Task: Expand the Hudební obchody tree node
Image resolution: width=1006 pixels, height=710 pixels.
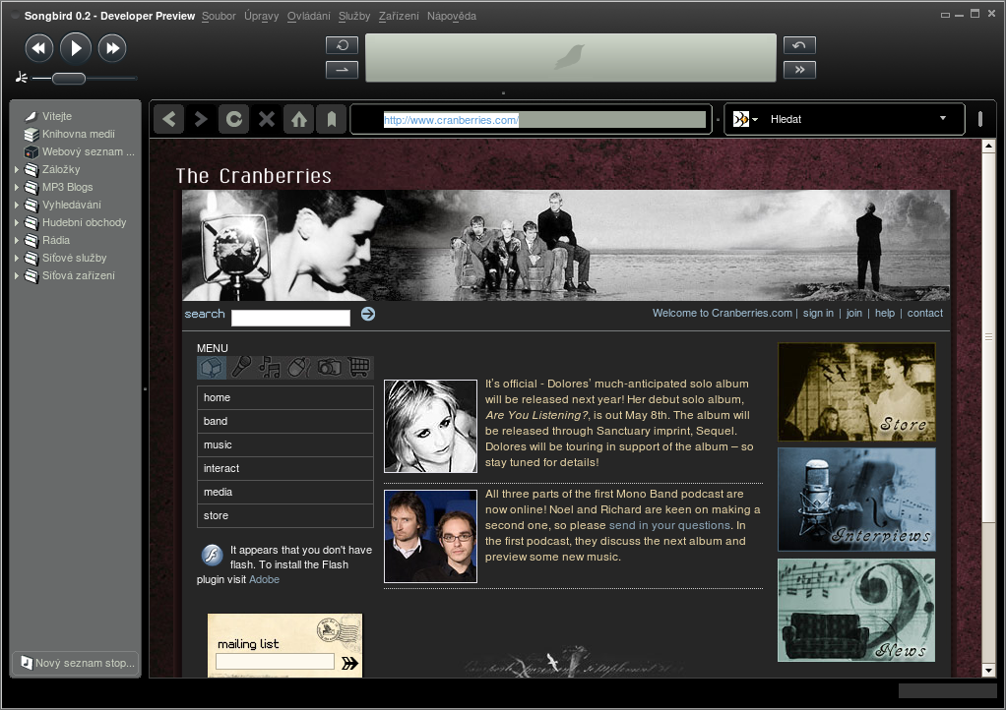Action: (17, 223)
